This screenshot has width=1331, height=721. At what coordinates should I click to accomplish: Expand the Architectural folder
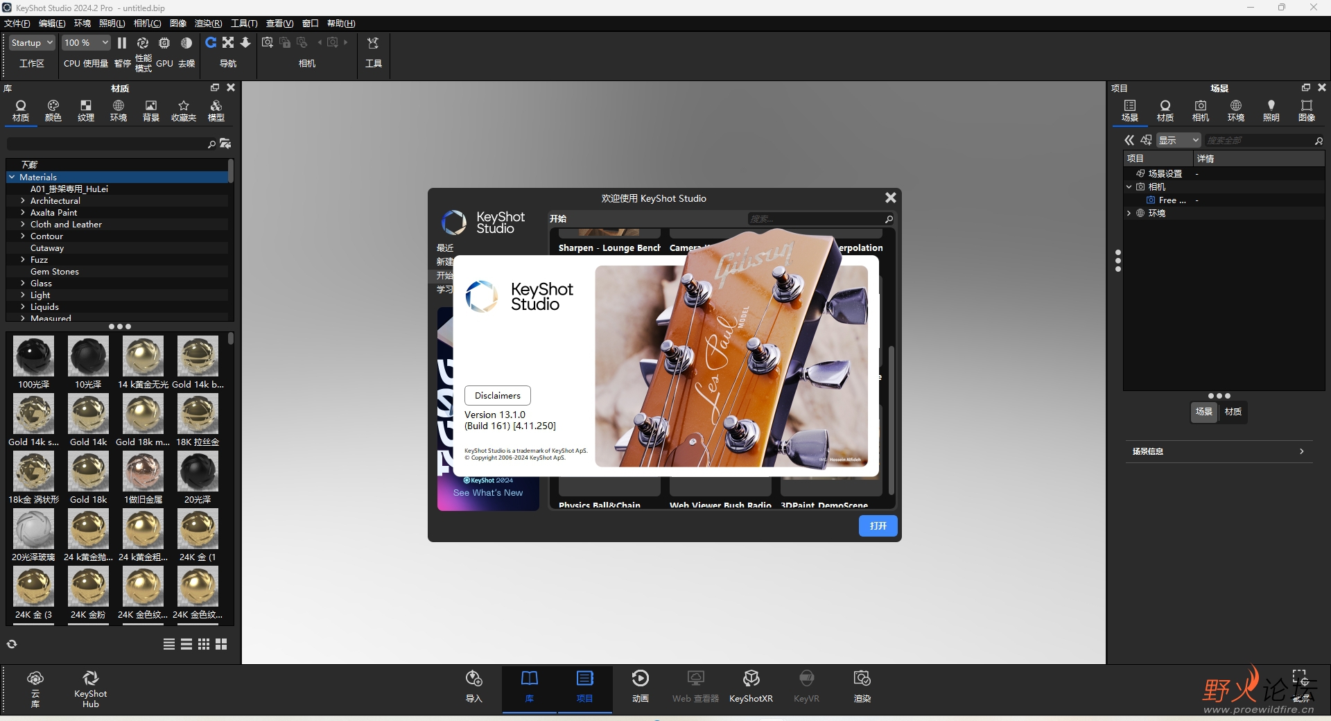click(x=23, y=201)
